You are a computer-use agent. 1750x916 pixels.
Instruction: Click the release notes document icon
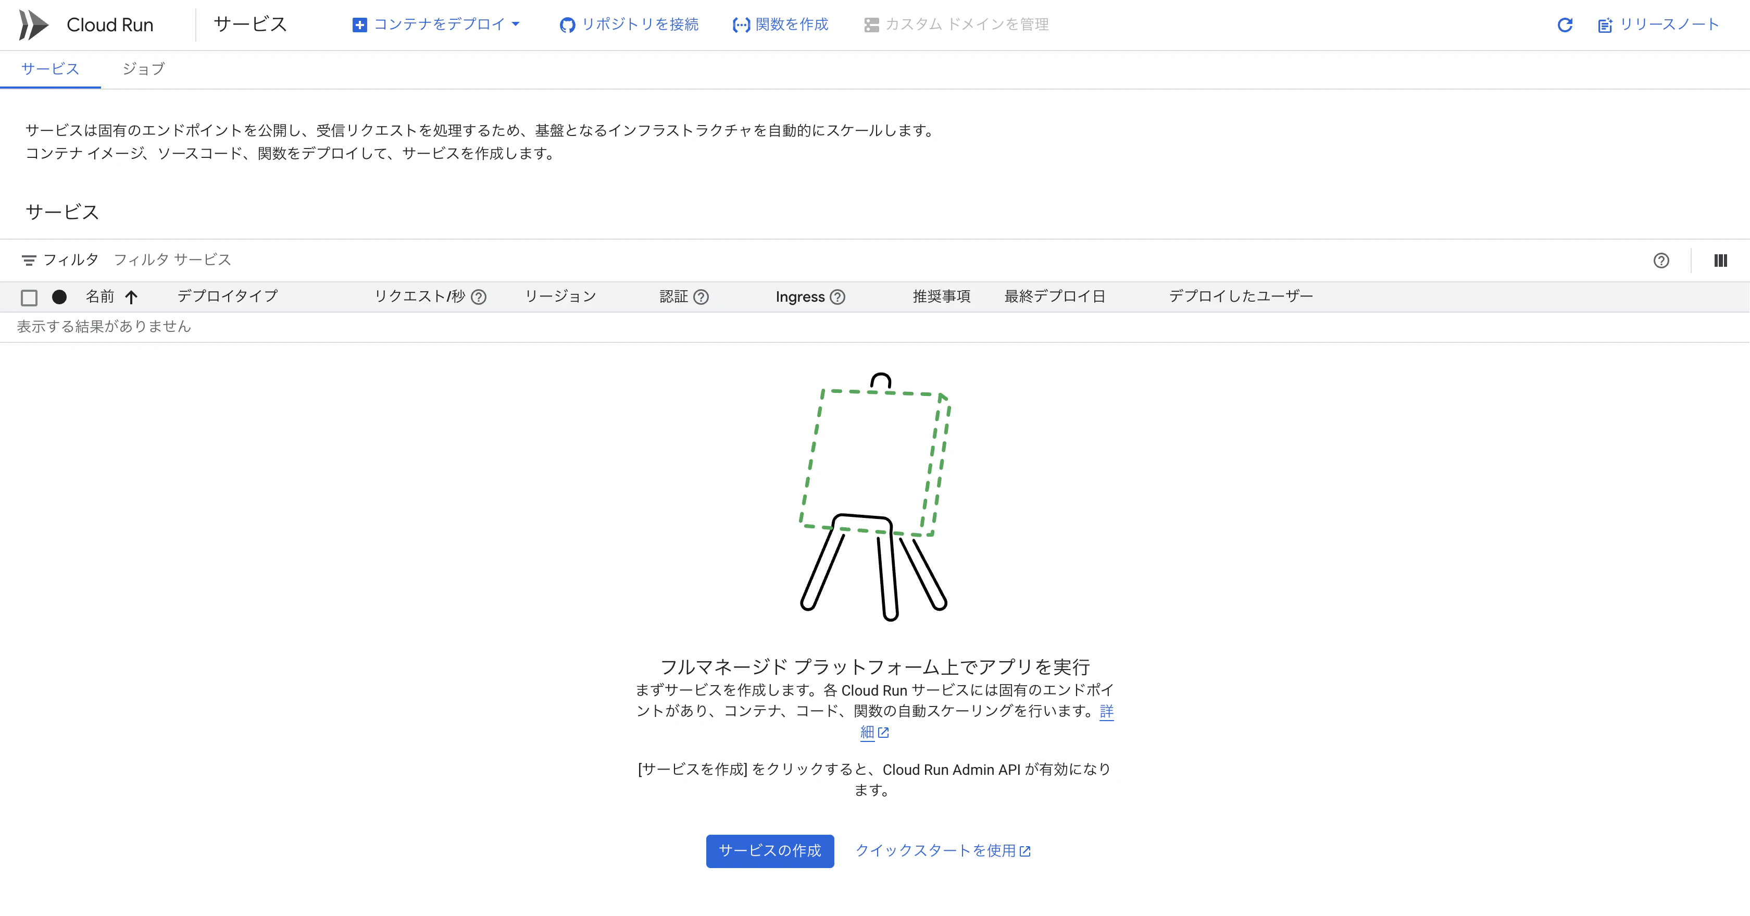pyautogui.click(x=1605, y=26)
